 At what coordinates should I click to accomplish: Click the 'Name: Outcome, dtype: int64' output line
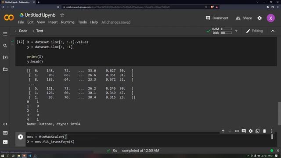coord(54,124)
